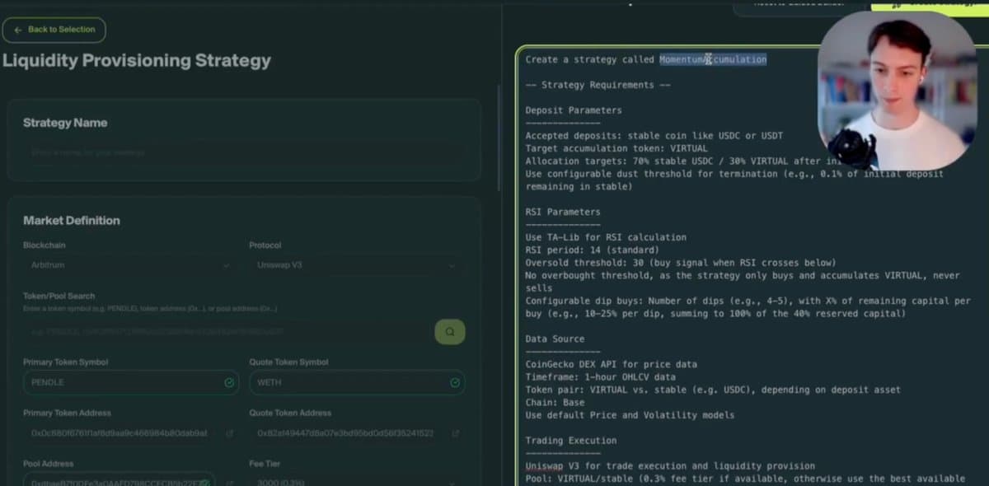This screenshot has height=486, width=989.
Task: Click green checkmark in Primary Token Symbol
Action: pos(229,383)
